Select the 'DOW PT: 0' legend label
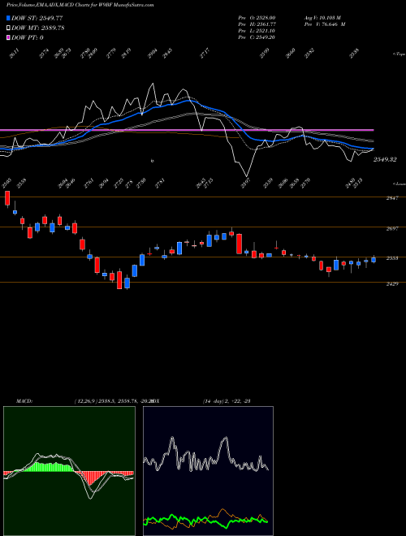 (28, 37)
